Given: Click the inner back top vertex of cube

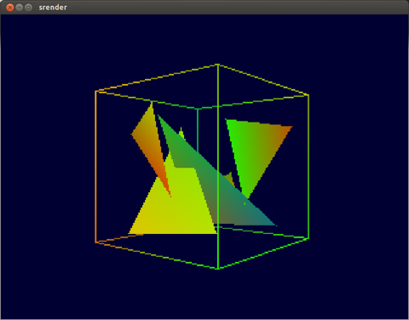Looking at the screenshot, I should pos(198,108).
